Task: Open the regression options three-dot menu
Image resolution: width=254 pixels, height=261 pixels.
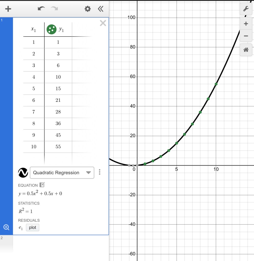Action: point(99,172)
